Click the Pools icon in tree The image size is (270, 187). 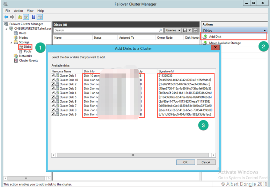[21, 51]
